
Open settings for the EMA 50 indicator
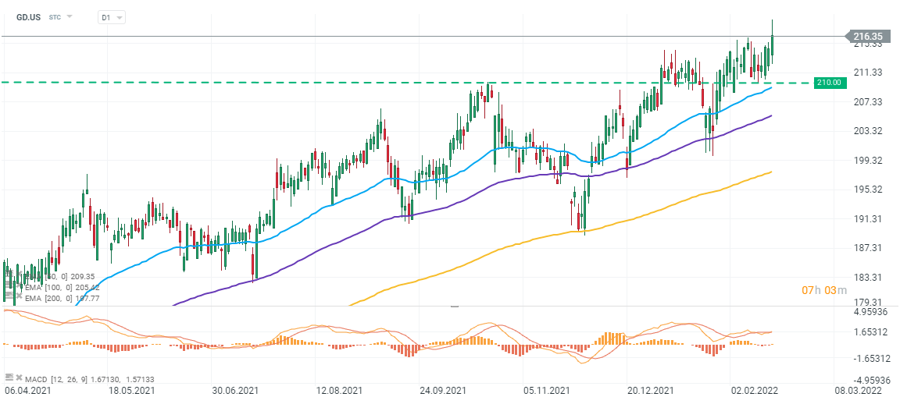[x=9, y=274]
